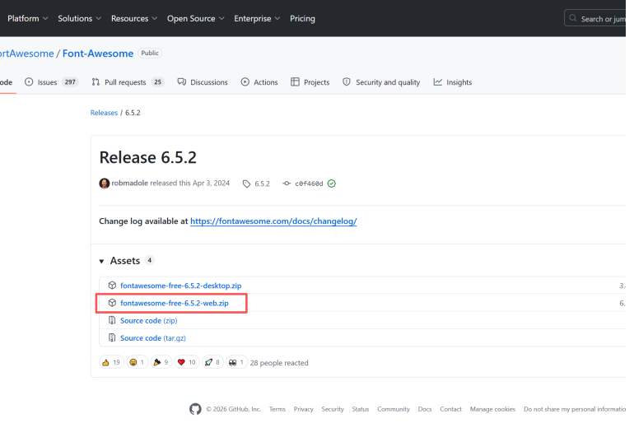Click the Issues circle icon

[x=29, y=82]
